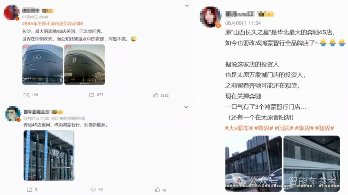Open hashtag #BBA车主称不该再迷信洋品牌#
The width and height of the screenshot is (348, 195).
(x=53, y=23)
